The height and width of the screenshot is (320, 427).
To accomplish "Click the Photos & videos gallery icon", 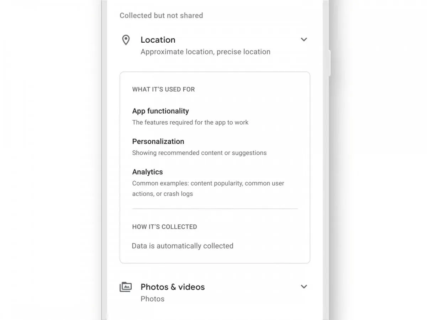I will [x=126, y=287].
